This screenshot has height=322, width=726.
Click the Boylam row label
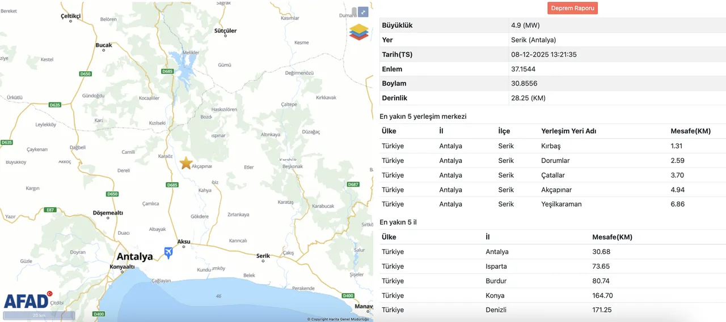tap(394, 83)
